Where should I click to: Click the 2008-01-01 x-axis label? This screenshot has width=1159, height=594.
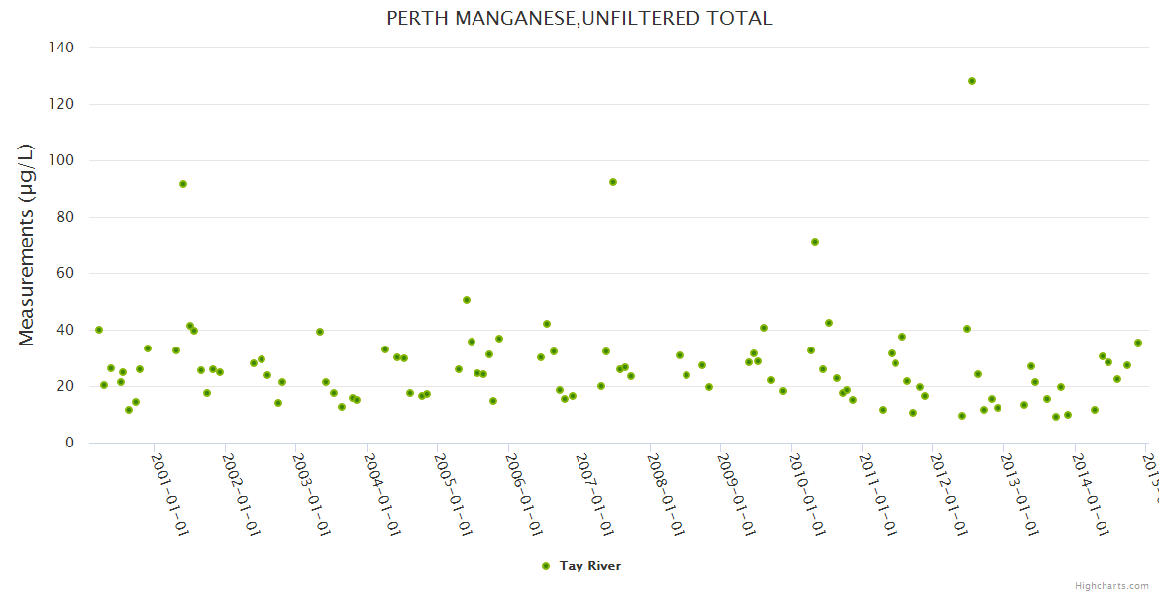tap(666, 495)
